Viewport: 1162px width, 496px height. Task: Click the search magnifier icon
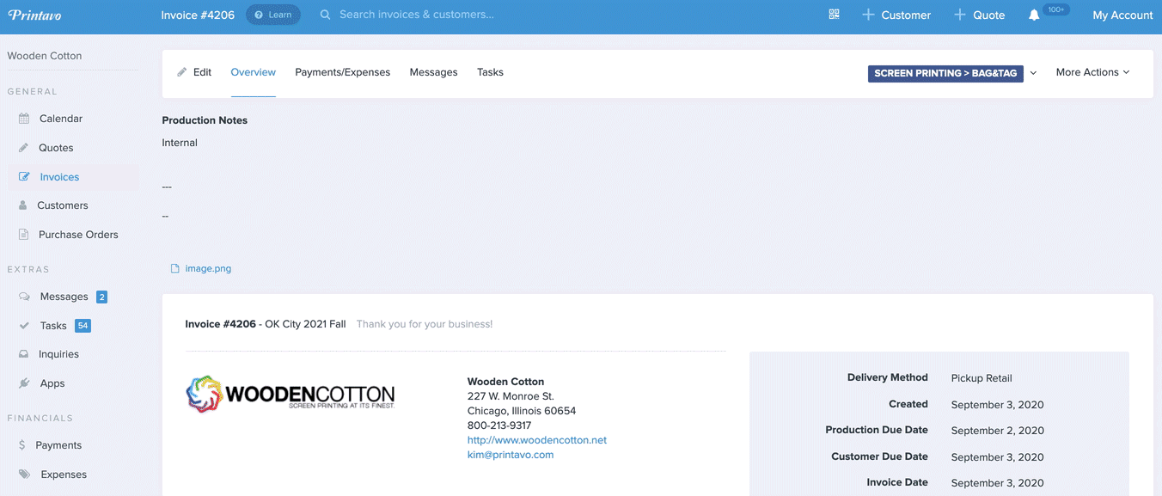click(x=325, y=15)
